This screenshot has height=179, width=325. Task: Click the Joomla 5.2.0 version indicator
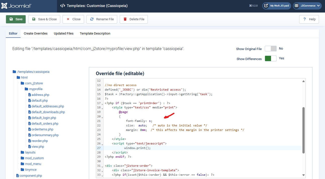coord(253,6)
